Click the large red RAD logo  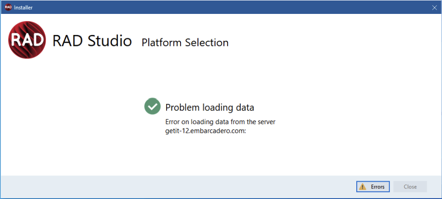click(x=27, y=40)
